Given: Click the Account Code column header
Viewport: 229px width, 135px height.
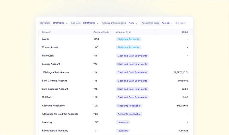Looking at the screenshot, I should point(101,32).
